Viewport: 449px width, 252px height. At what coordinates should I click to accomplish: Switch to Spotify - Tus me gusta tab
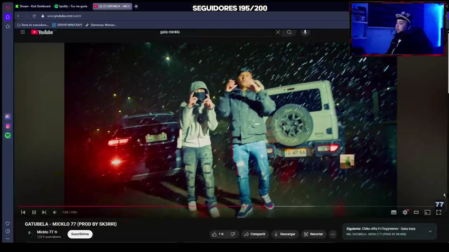coord(71,6)
